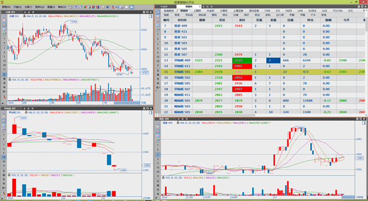This screenshot has width=368, height=201.
Task: Click the 卖价 column header
Action: (242, 20)
